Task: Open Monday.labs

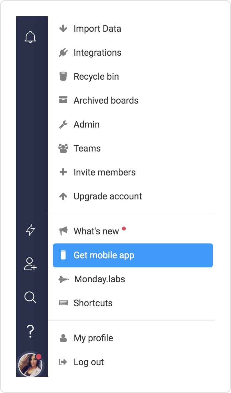Action: click(x=99, y=279)
